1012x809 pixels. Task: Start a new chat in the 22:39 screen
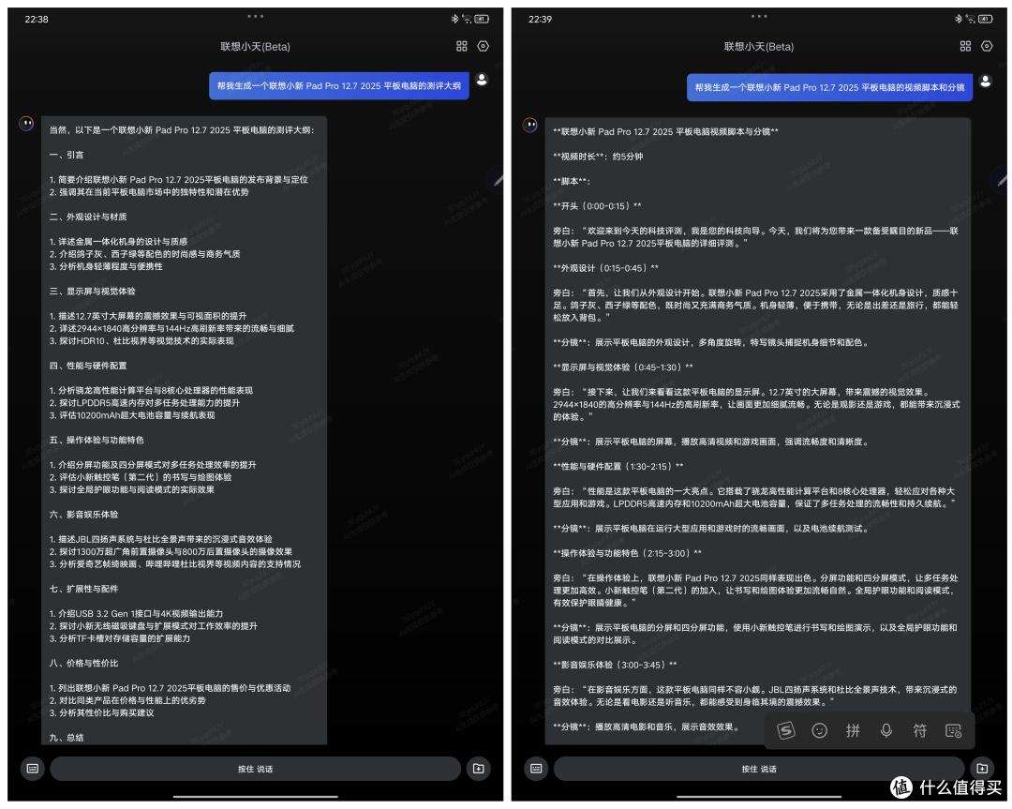click(x=982, y=769)
